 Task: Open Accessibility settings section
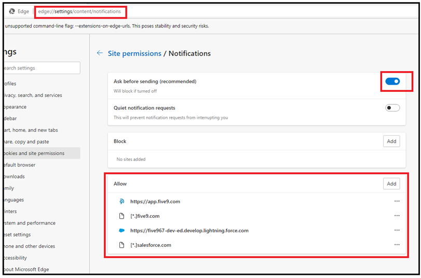42,258
